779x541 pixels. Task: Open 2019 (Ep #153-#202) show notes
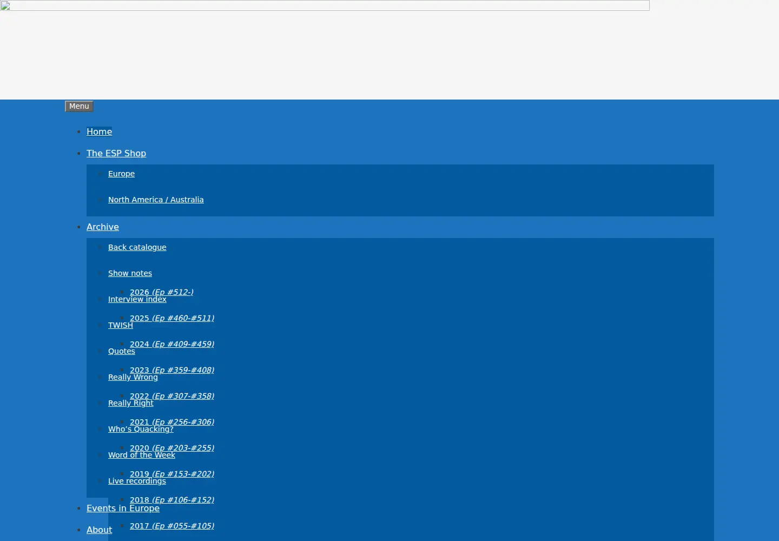[172, 474]
